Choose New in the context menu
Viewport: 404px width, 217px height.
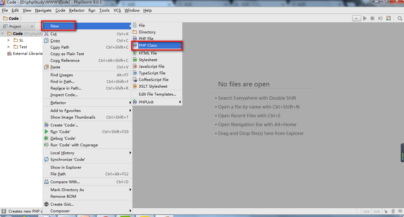point(87,26)
